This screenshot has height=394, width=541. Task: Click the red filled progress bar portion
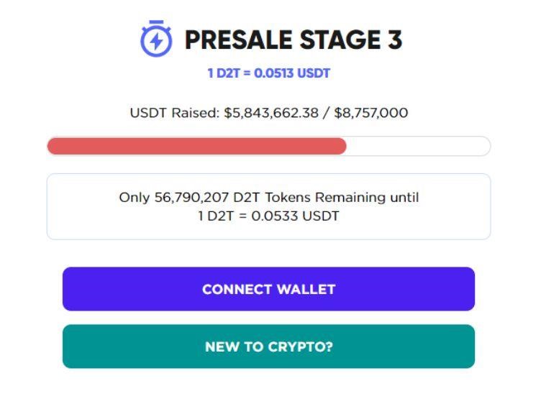coord(196,147)
